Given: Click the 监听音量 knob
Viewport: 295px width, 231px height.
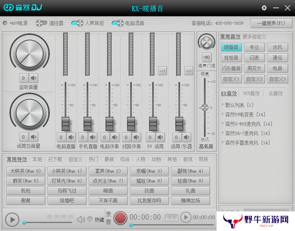Looking at the screenshot, I should (x=29, y=53).
